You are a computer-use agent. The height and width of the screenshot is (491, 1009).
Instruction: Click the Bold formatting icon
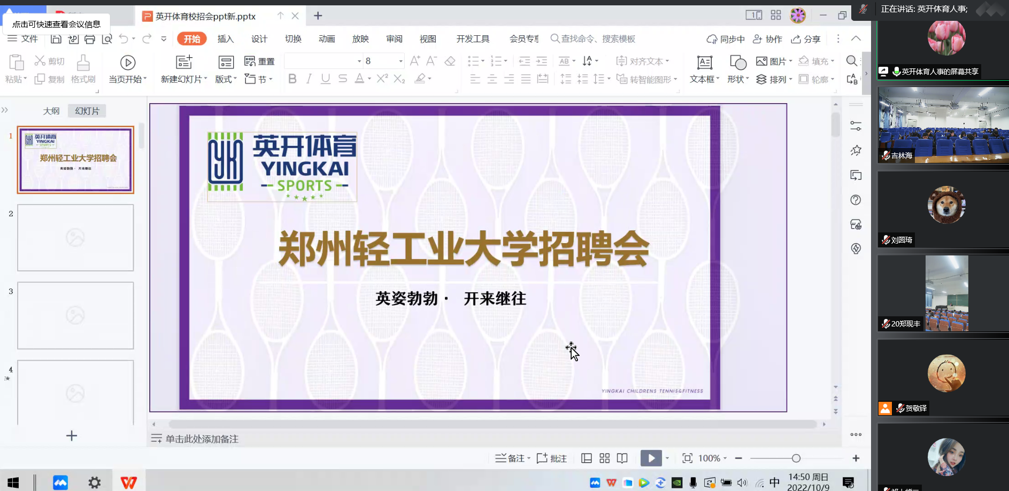pyautogui.click(x=292, y=79)
